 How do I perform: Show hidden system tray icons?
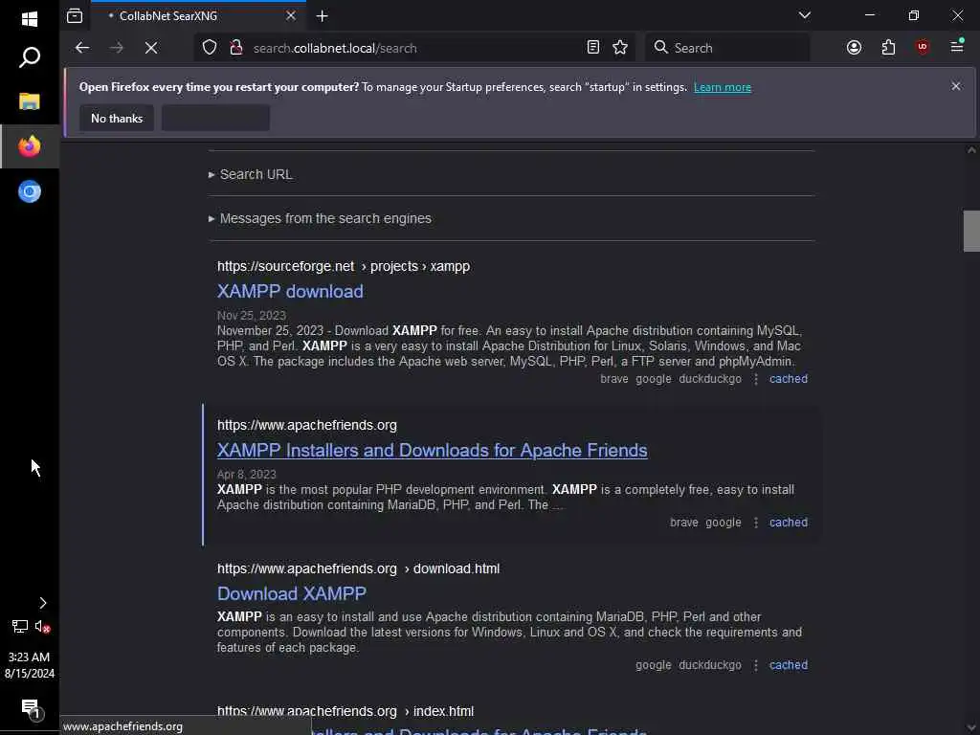pos(42,603)
